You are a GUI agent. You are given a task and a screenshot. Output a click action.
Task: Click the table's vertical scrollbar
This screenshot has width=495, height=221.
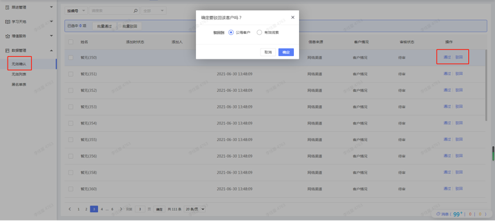[x=486, y=85]
